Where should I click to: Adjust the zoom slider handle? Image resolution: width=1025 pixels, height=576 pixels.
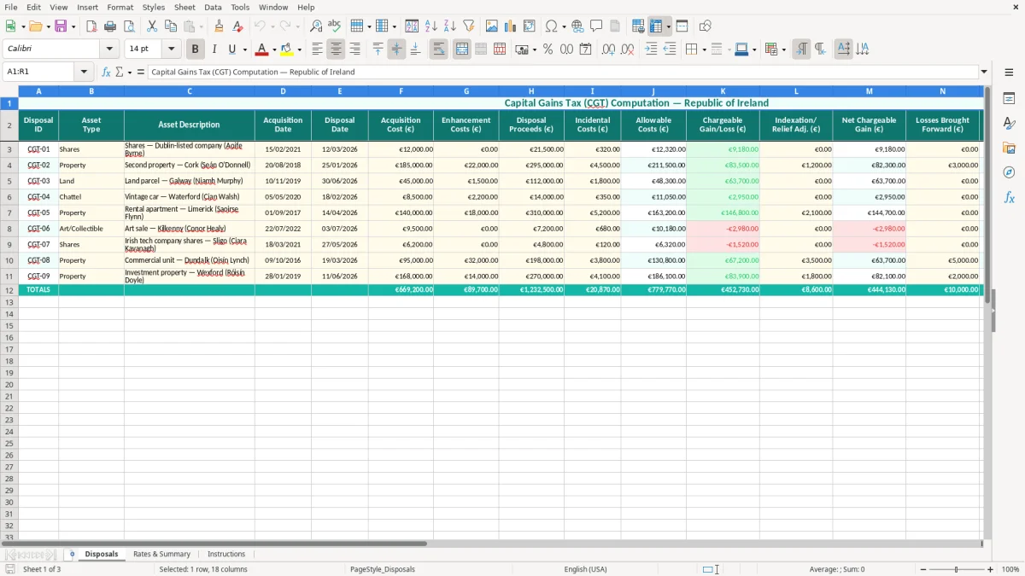957,569
